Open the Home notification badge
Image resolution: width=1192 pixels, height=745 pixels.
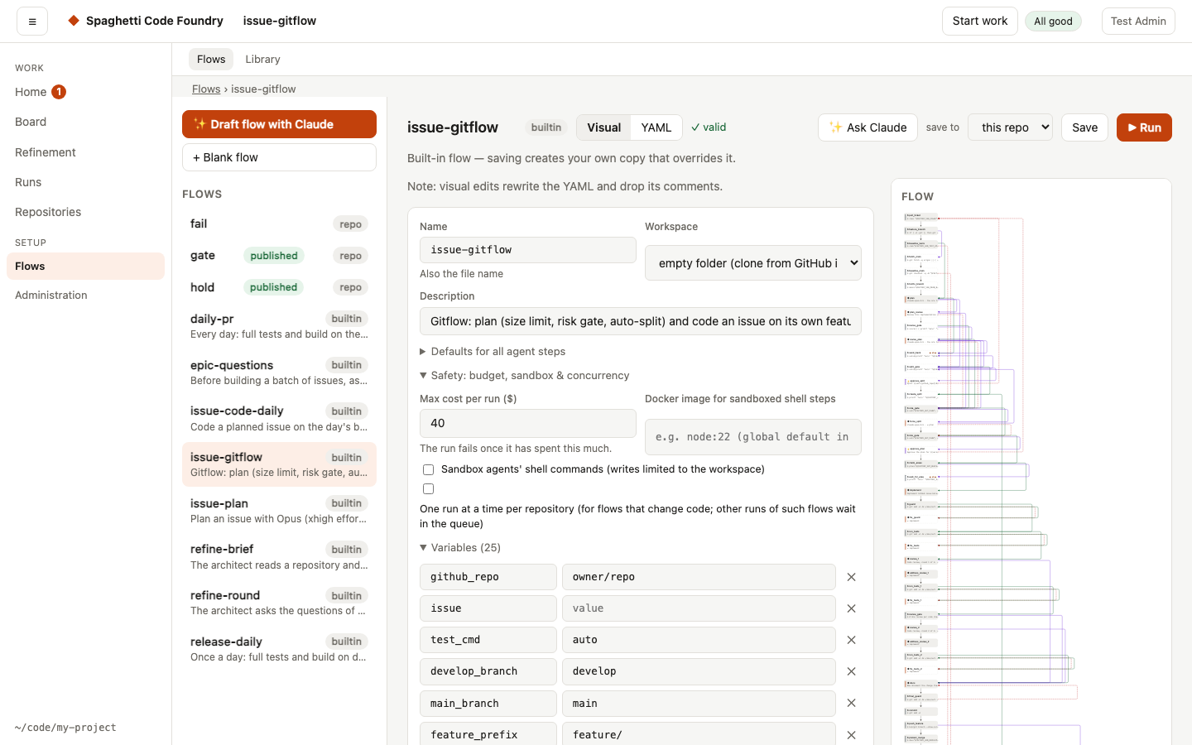[59, 92]
